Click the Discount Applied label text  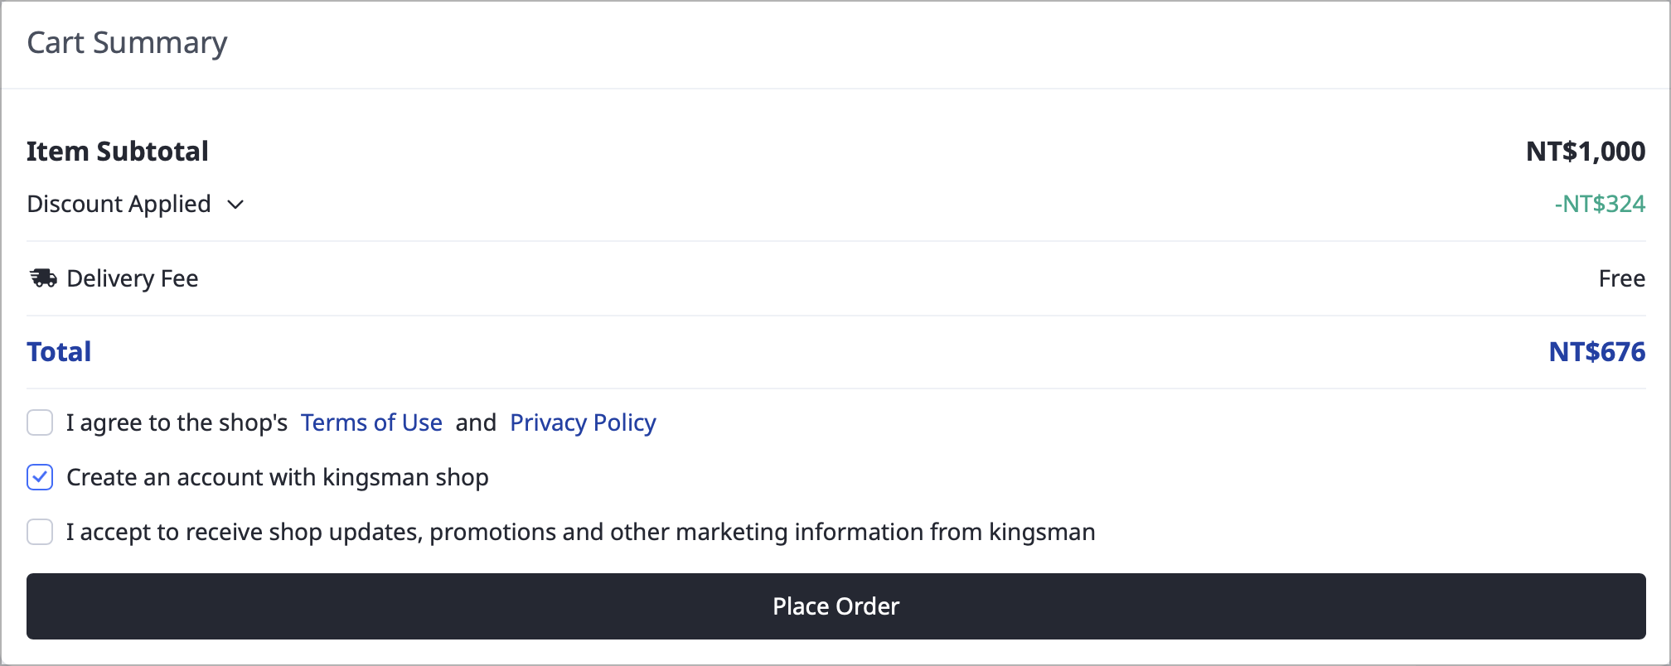click(119, 204)
